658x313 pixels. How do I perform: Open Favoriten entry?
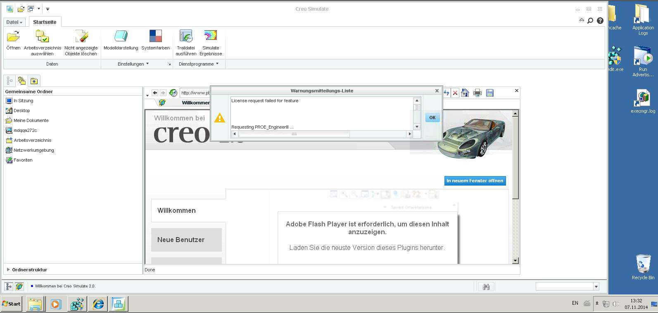[x=19, y=160]
